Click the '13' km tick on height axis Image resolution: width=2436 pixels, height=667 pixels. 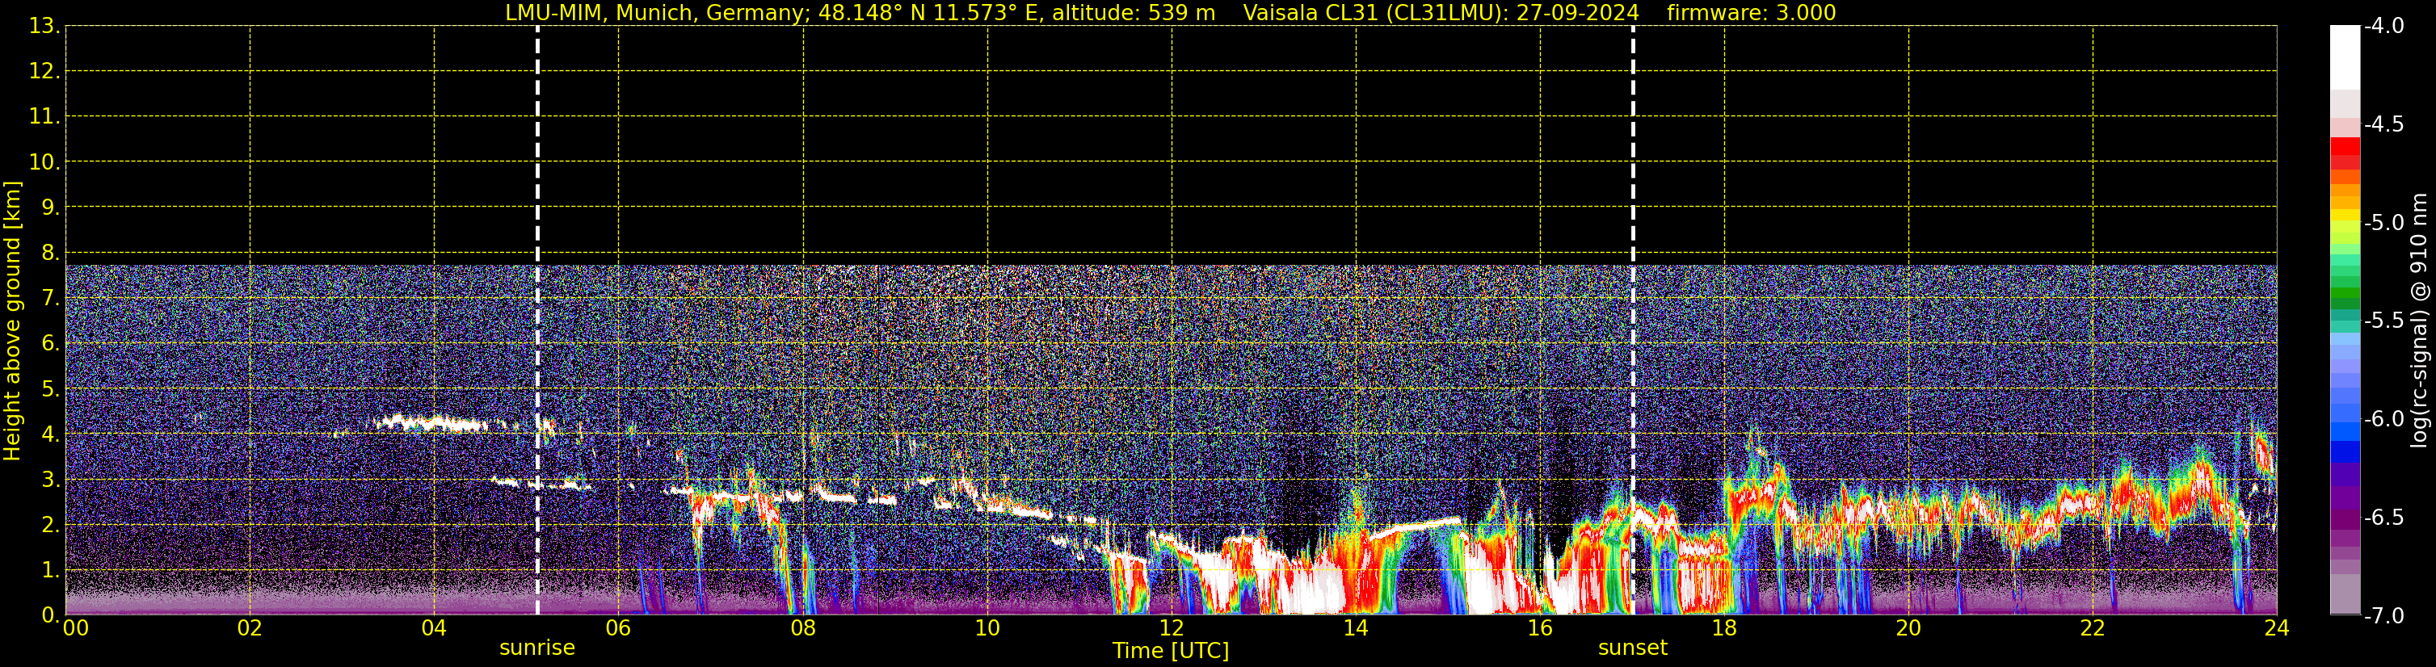pyautogui.click(x=43, y=27)
